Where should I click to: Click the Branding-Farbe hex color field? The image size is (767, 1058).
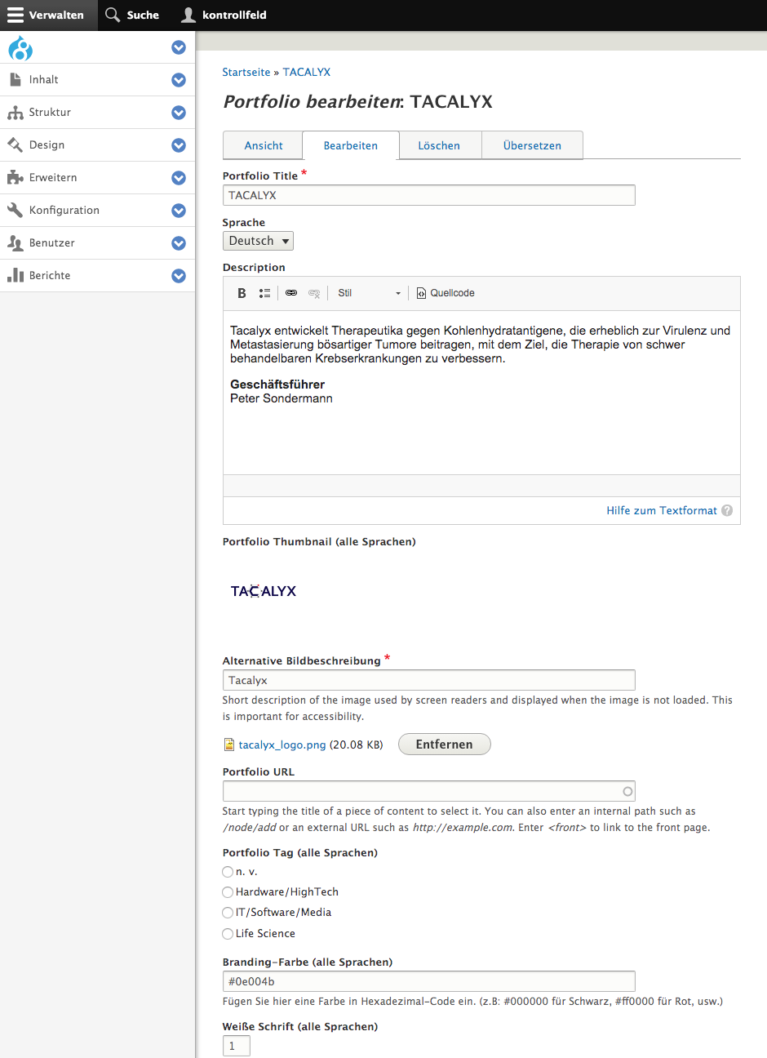tap(429, 981)
